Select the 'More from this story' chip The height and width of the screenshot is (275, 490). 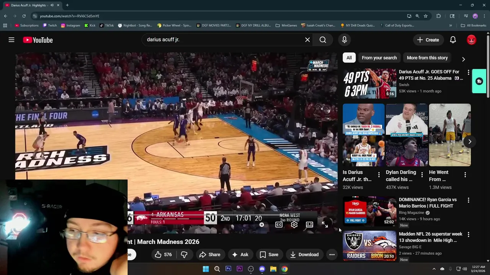(427, 58)
